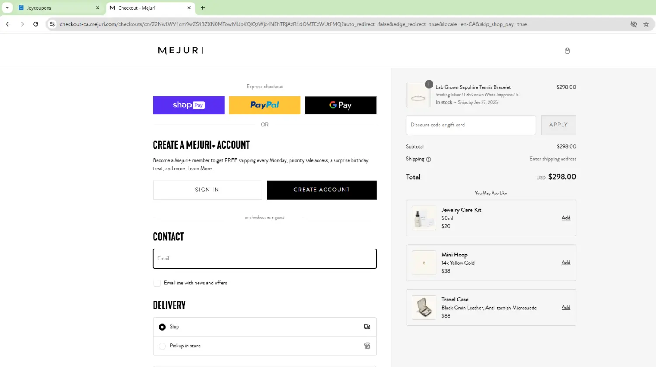The height and width of the screenshot is (367, 656).
Task: Pay with PayPal express checkout
Action: click(x=265, y=105)
